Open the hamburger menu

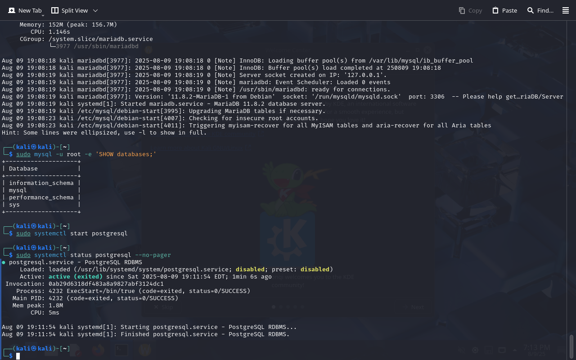coord(566,10)
